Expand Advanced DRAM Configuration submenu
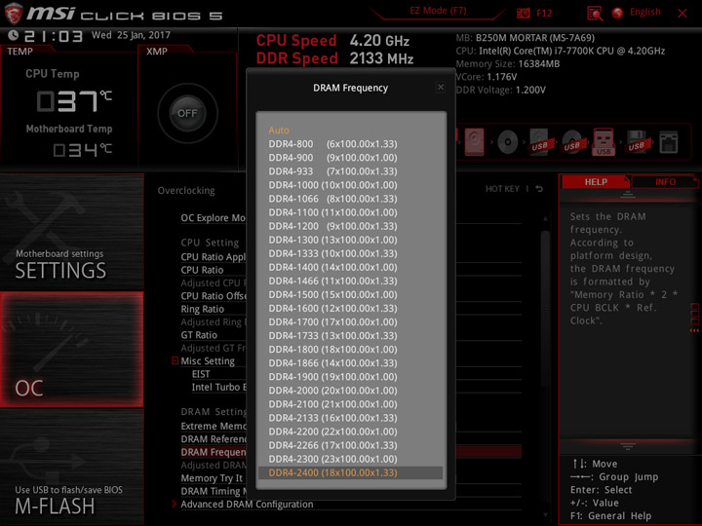702x526 pixels. point(247,505)
